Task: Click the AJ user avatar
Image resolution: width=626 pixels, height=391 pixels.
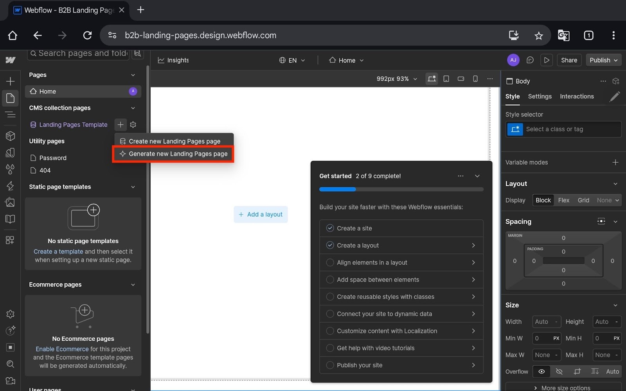Action: [x=513, y=60]
